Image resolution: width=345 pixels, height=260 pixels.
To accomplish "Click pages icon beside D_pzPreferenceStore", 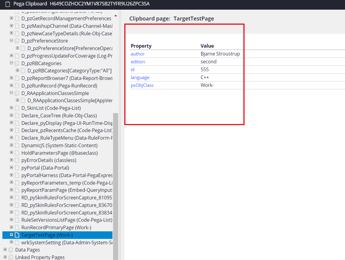I will click(x=17, y=41).
